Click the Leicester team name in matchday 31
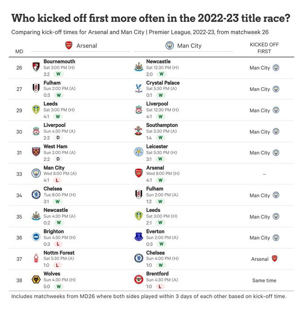303x309 pixels. coord(157,146)
